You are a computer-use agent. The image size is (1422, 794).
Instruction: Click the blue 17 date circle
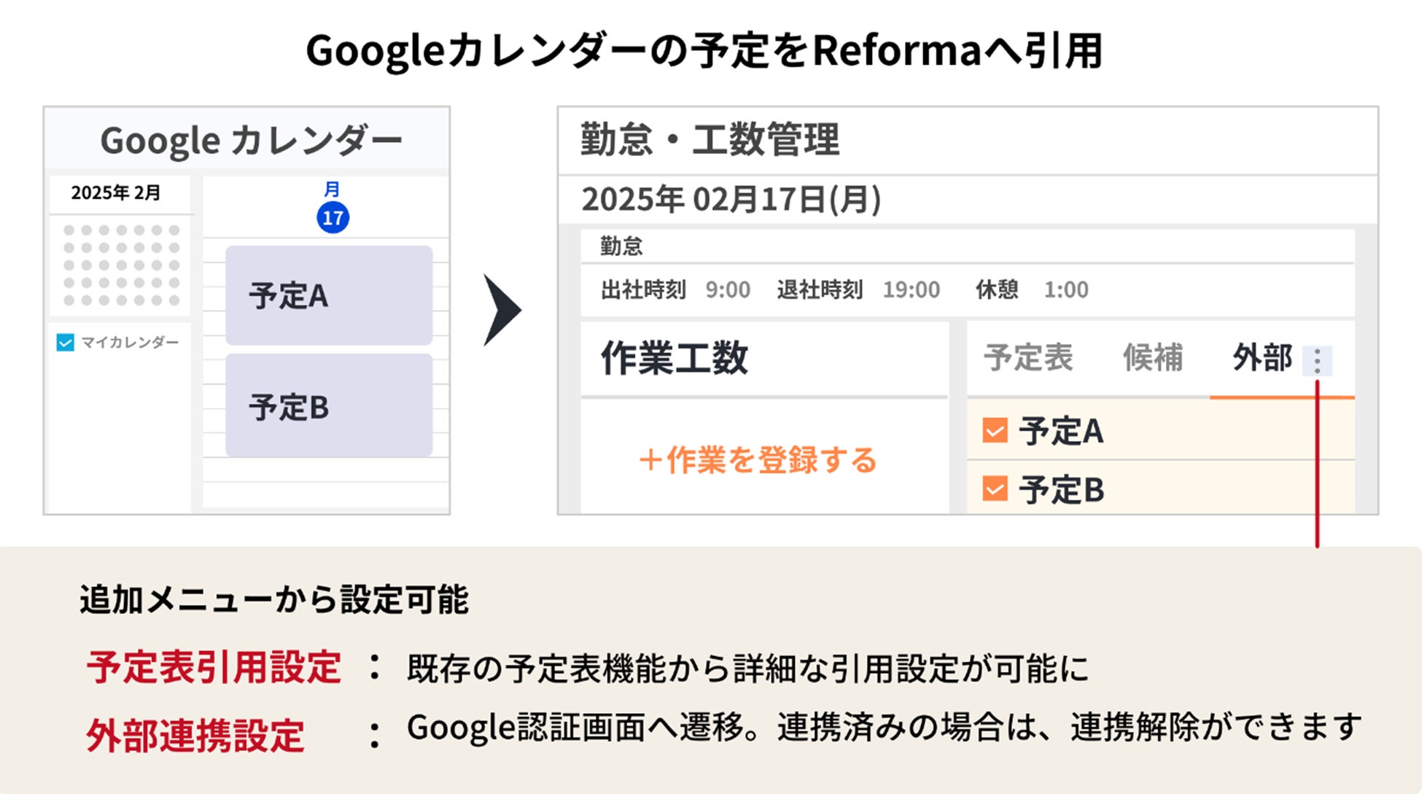point(333,217)
